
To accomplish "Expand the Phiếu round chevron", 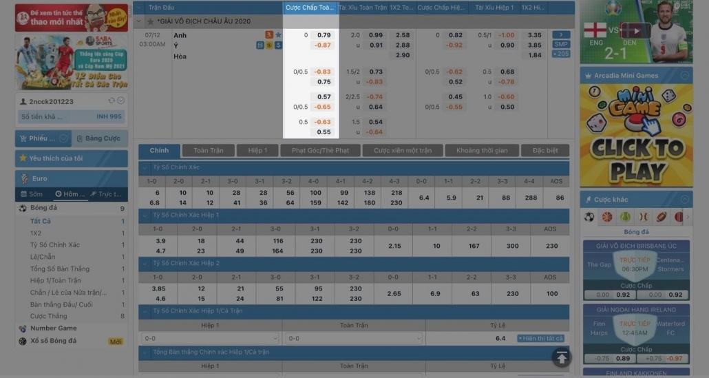I will [x=64, y=138].
